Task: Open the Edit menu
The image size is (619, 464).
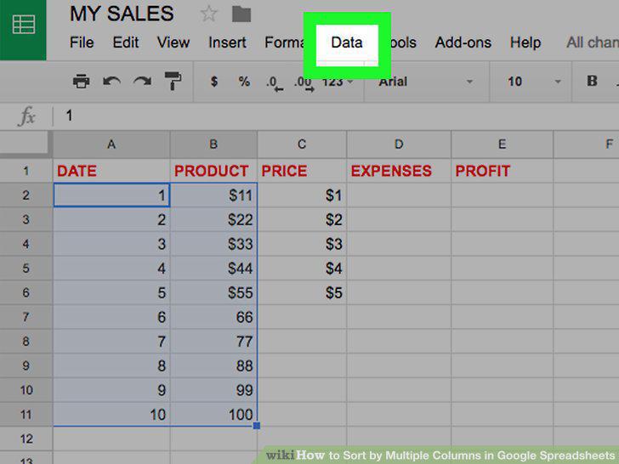Action: coord(126,42)
